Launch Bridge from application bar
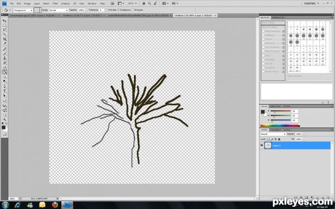335x209 pixels. [112, 3]
